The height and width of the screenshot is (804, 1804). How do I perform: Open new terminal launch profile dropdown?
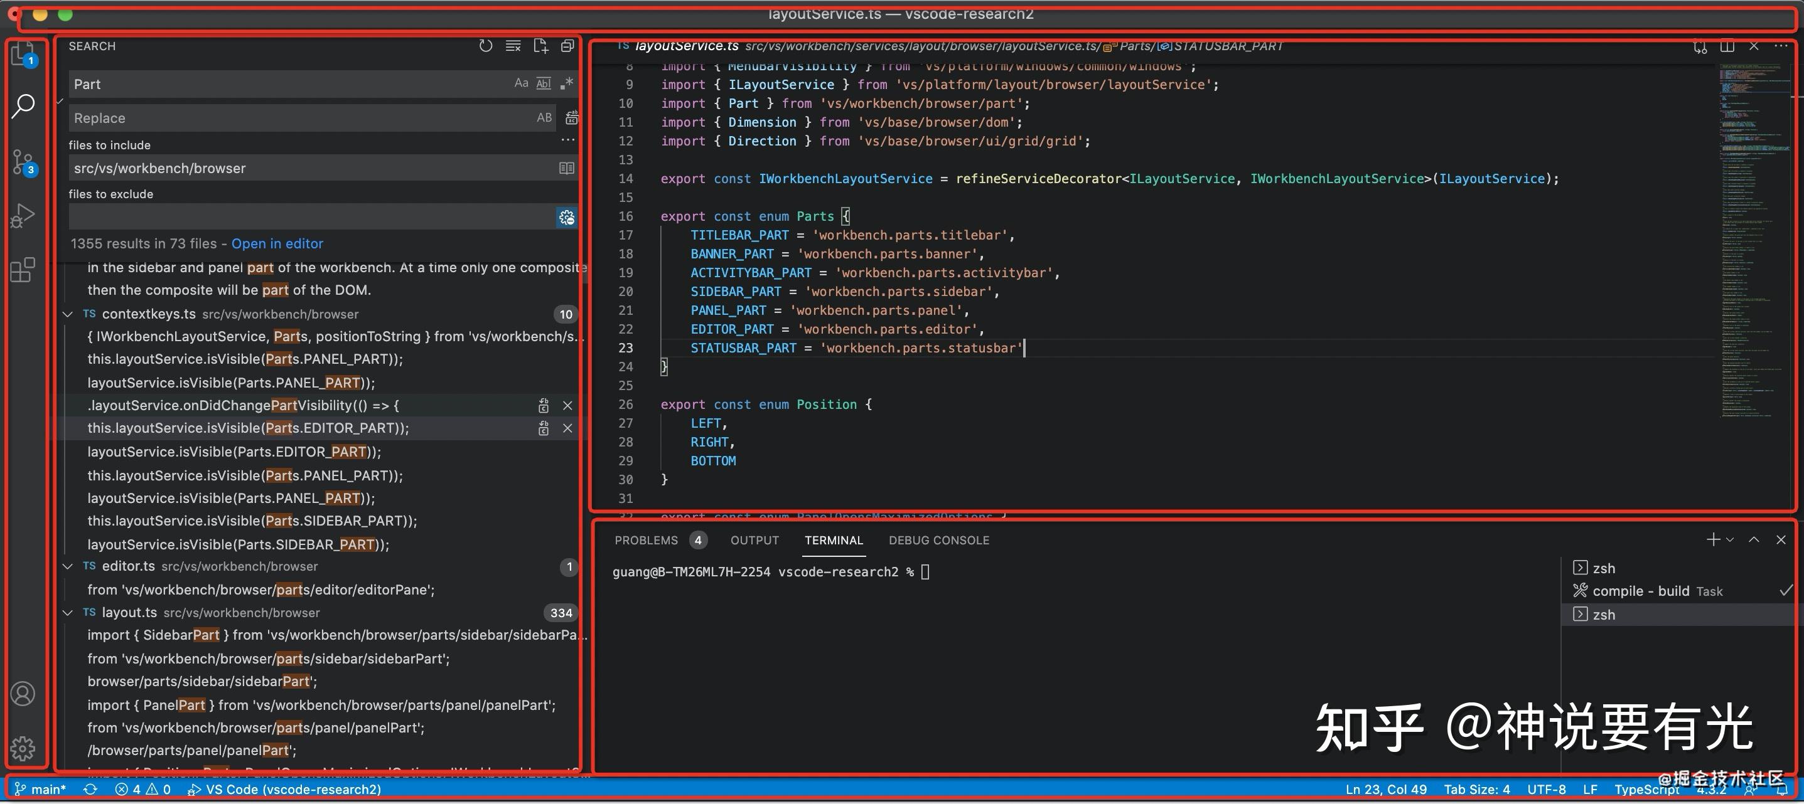pyautogui.click(x=1731, y=539)
